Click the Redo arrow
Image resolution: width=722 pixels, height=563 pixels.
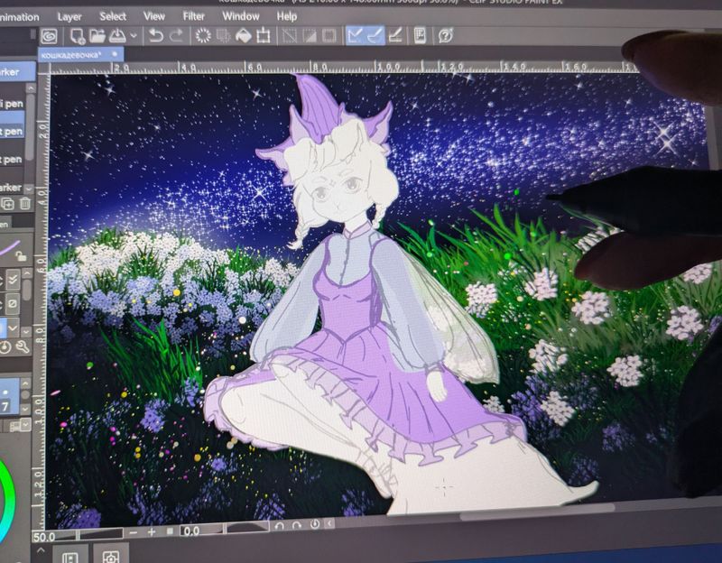(177, 36)
